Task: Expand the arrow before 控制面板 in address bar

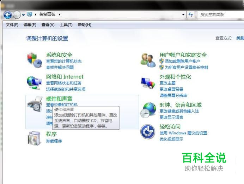Action: (x=36, y=14)
